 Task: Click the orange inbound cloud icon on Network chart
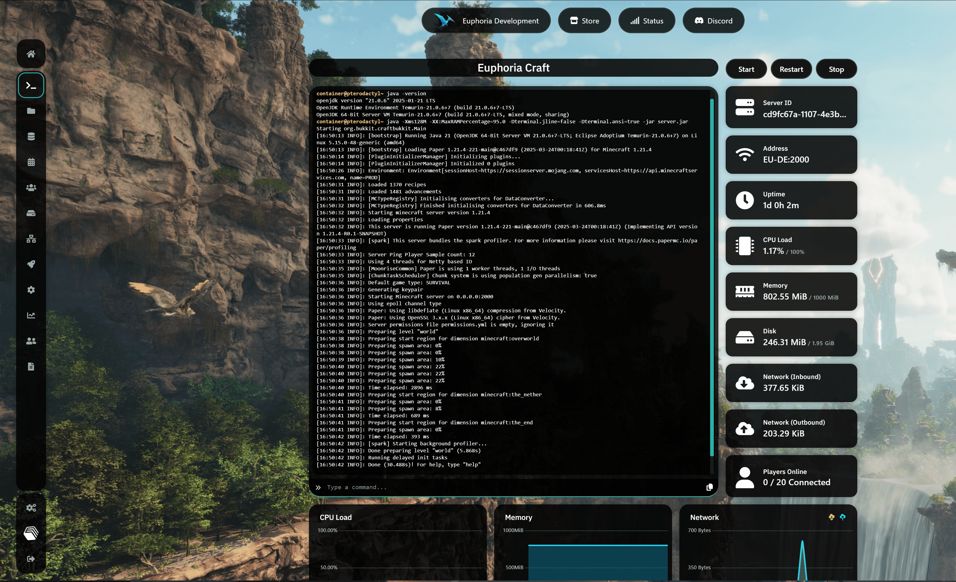[x=831, y=517]
